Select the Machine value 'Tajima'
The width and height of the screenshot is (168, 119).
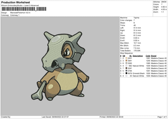[x=136, y=18]
